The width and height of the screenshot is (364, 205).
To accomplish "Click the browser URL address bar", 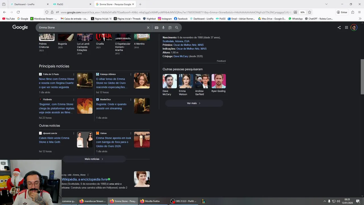I will [x=176, y=12].
